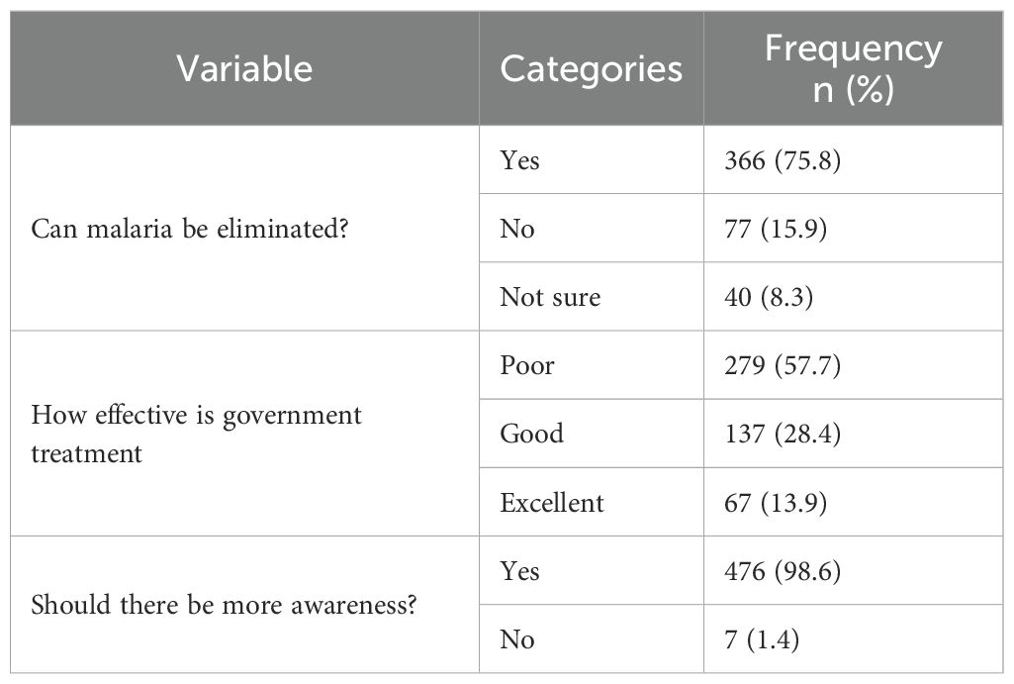Select the Frequency n (%) header cell
The width and height of the screenshot is (1014, 684).
(853, 68)
